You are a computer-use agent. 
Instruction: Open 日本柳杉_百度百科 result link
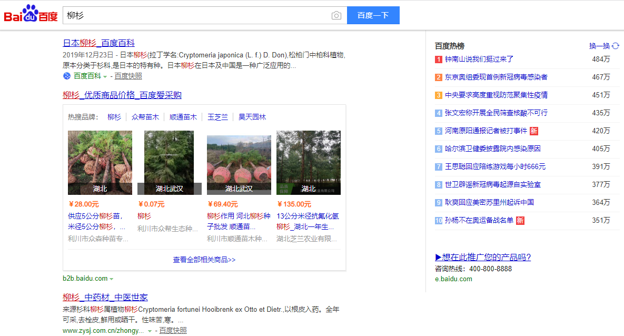(98, 43)
